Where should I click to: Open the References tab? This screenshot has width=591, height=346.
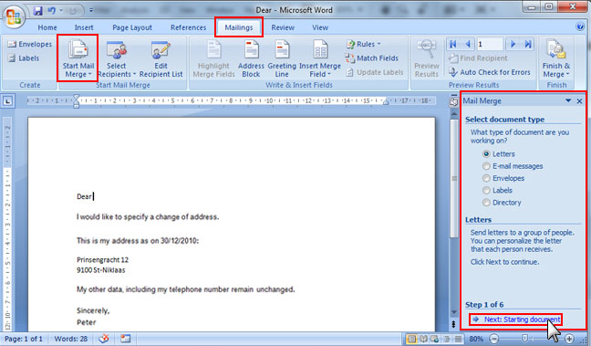188,27
